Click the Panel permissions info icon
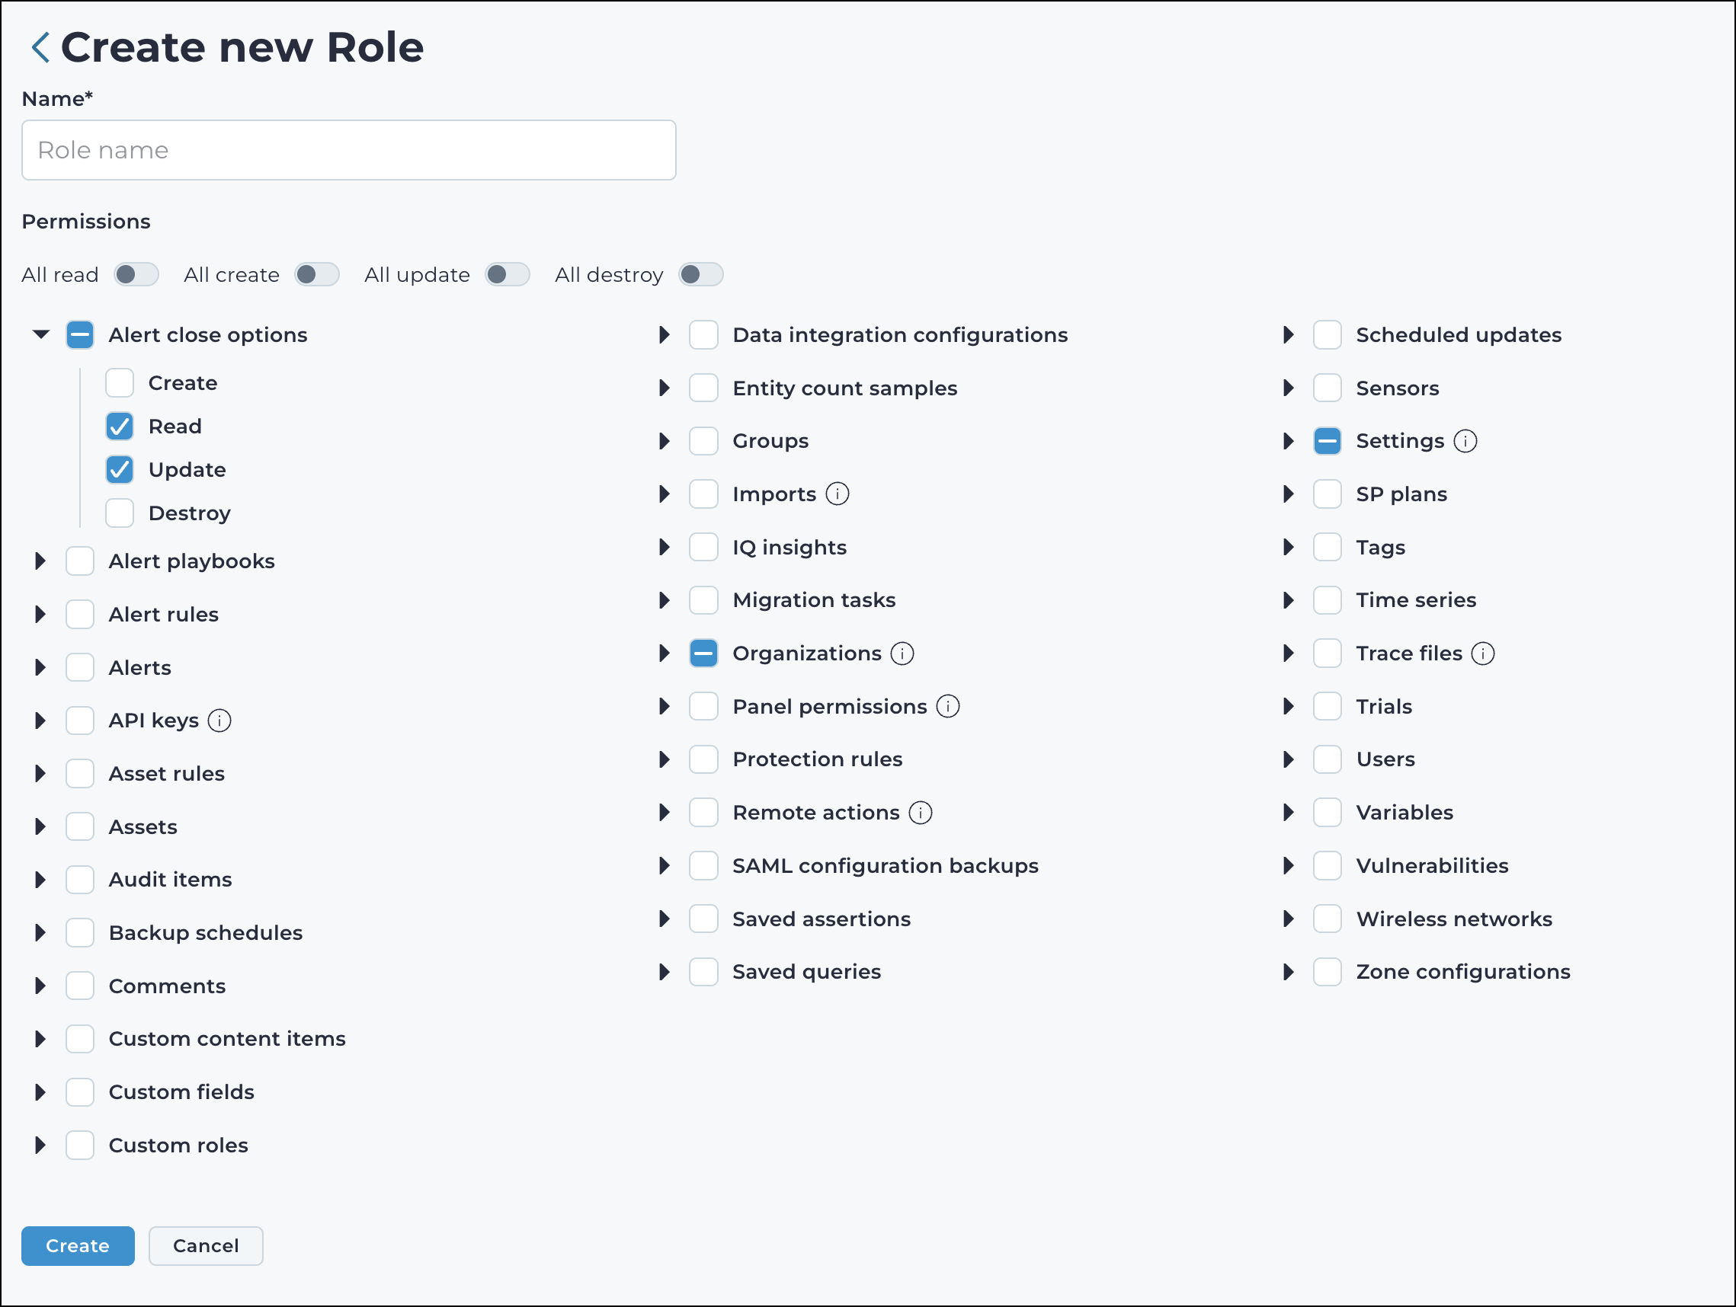 point(947,707)
